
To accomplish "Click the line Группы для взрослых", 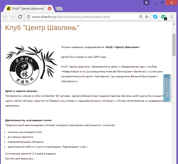I will [x=20, y=159].
